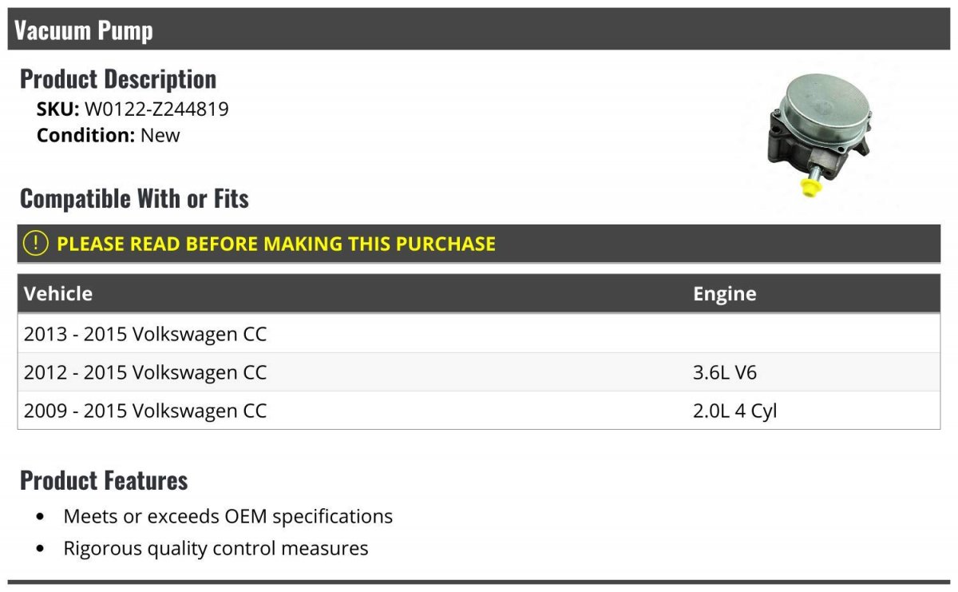Click the 2.0L 4 Cyl engine cell
Image resolution: width=958 pixels, height=592 pixels.
click(x=734, y=411)
